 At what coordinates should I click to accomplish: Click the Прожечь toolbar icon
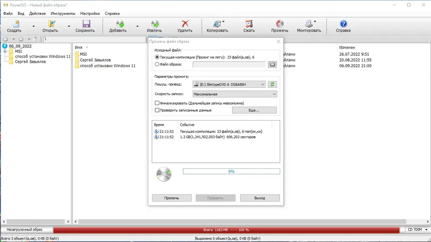280,24
